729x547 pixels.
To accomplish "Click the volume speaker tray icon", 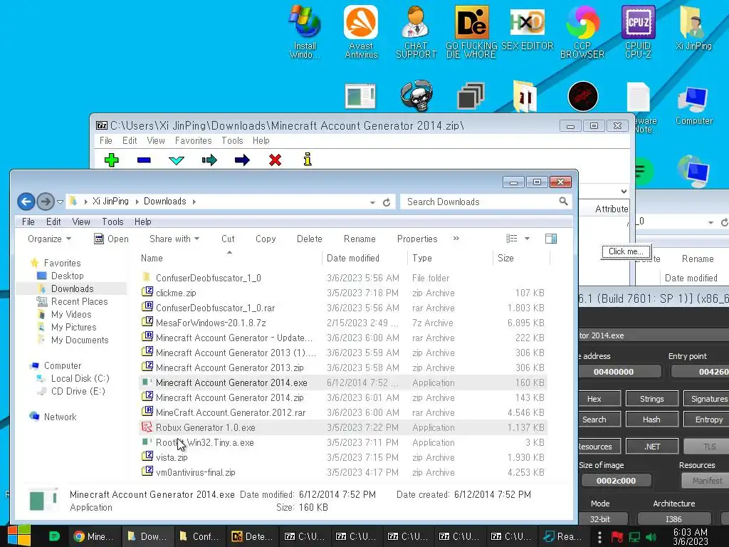I will (651, 537).
